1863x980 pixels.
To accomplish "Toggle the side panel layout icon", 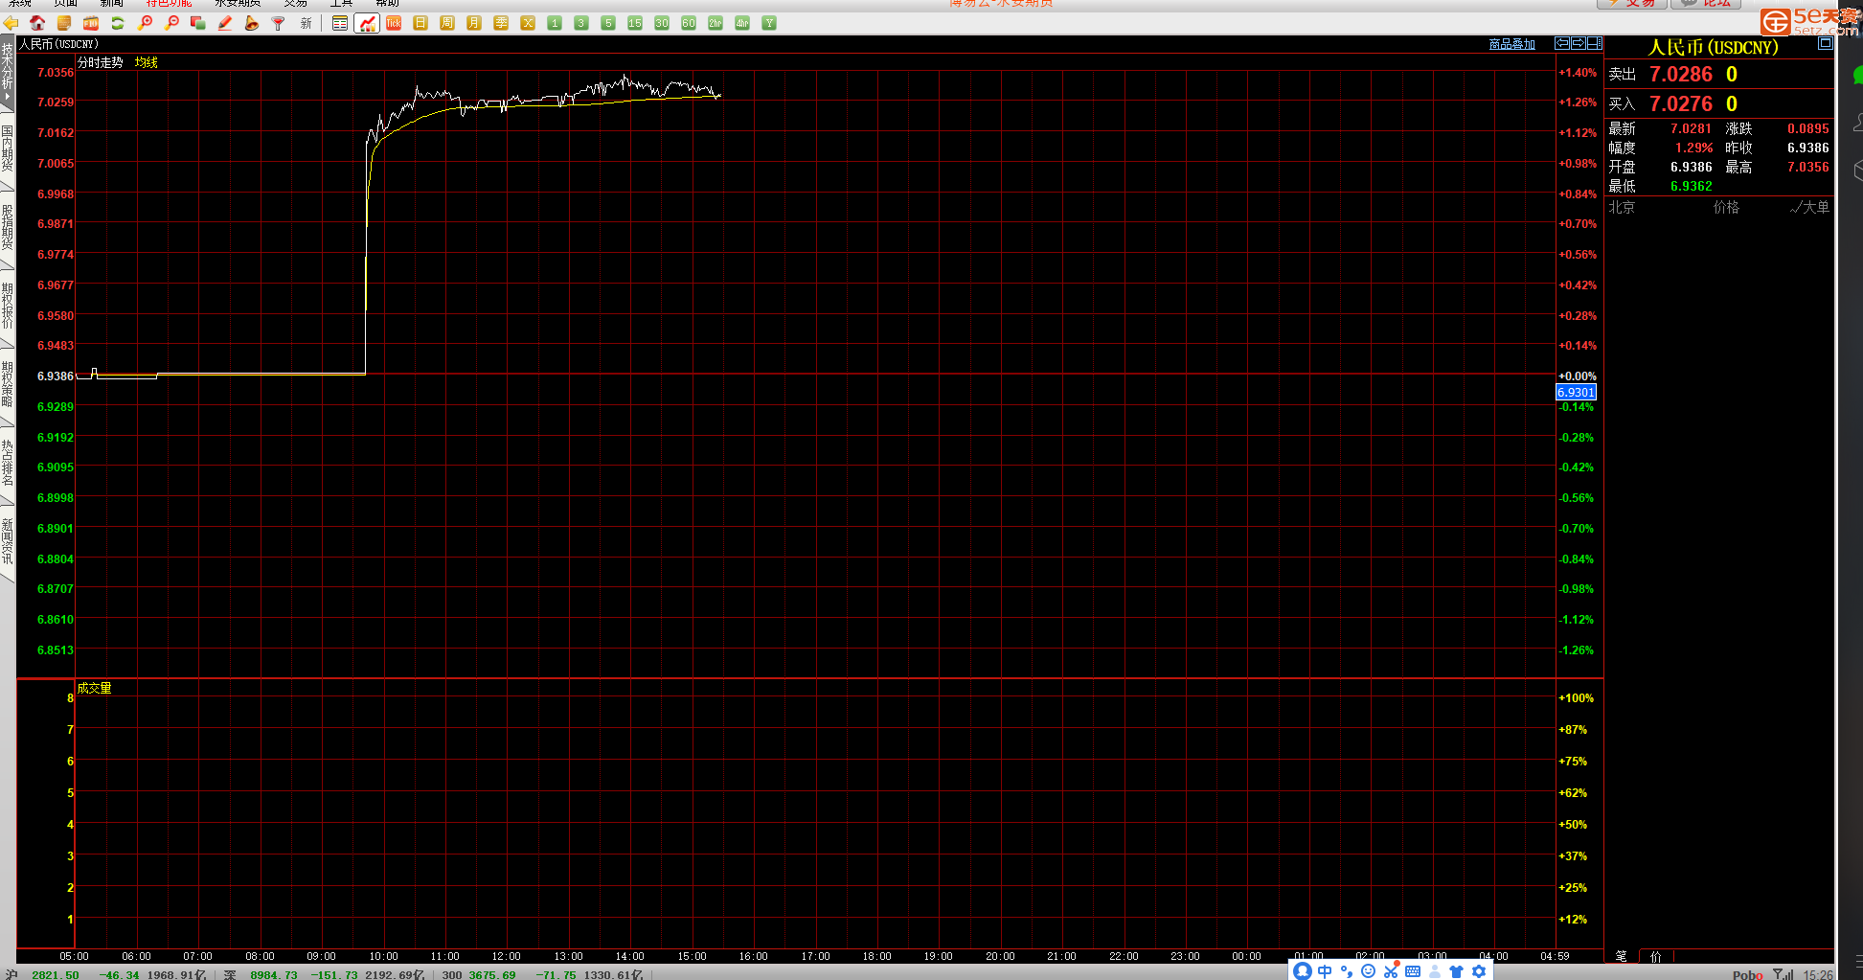I will (1595, 43).
